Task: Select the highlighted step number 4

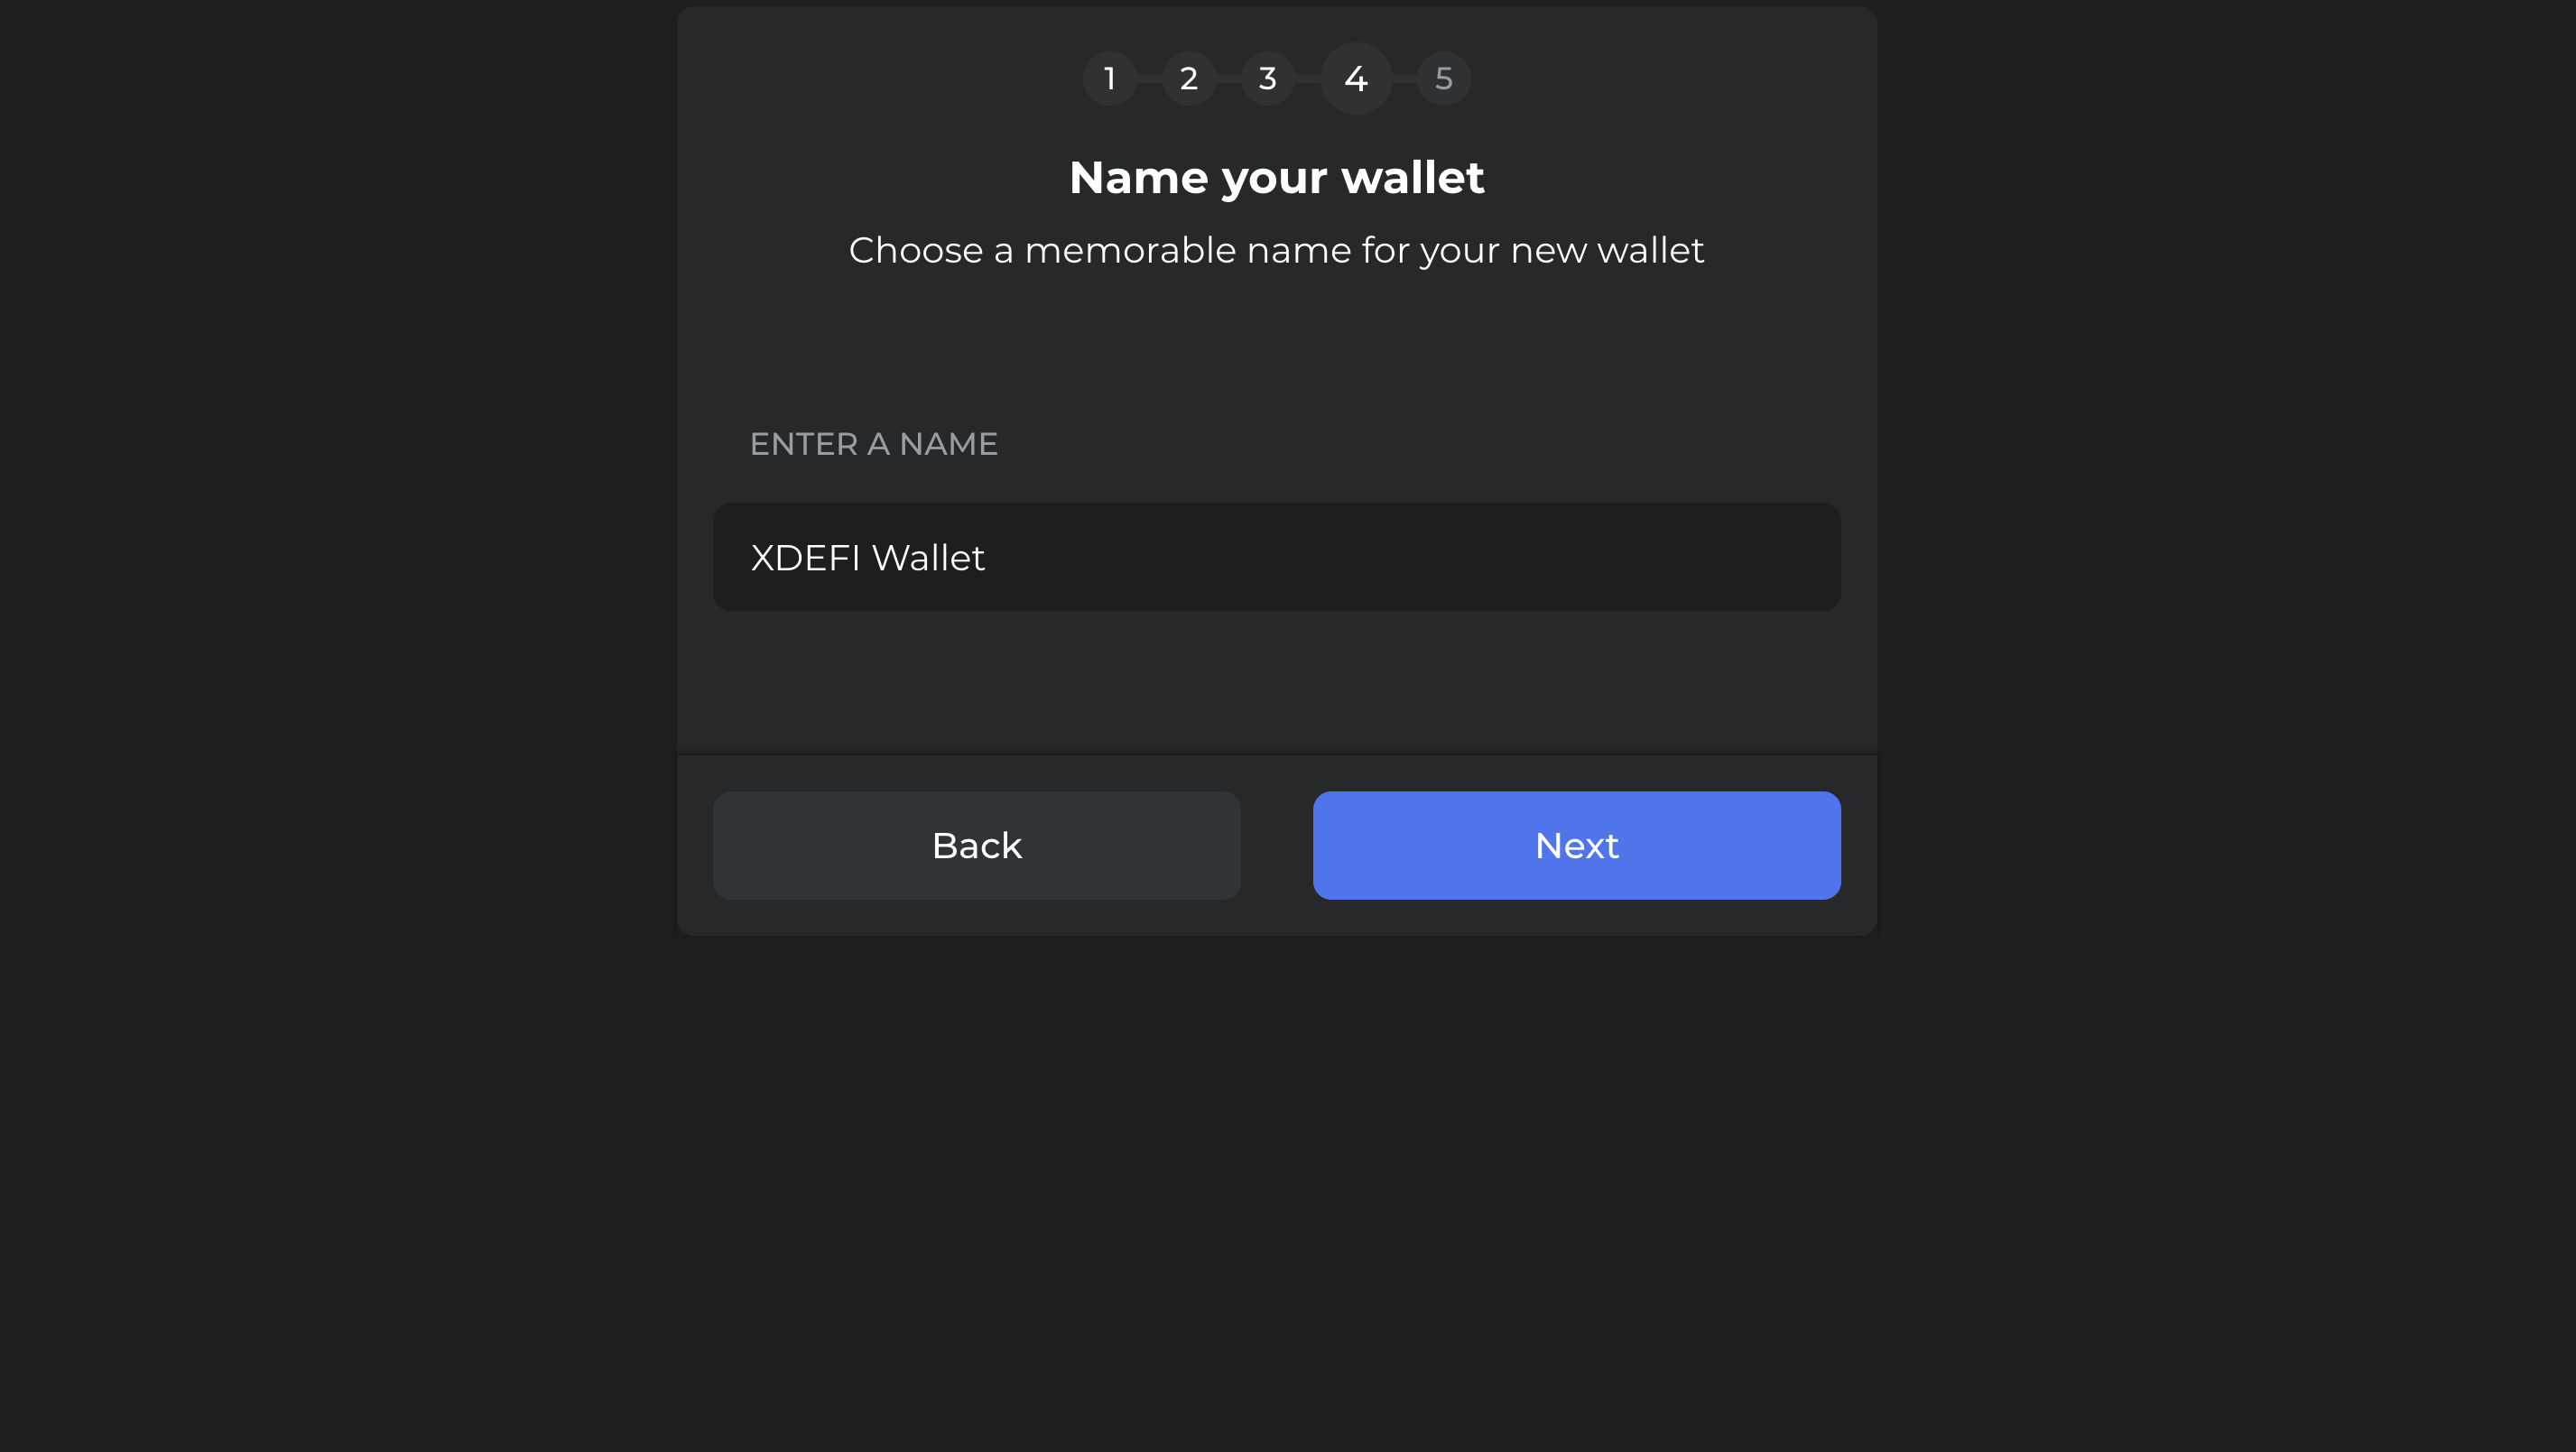Action: tap(1355, 78)
